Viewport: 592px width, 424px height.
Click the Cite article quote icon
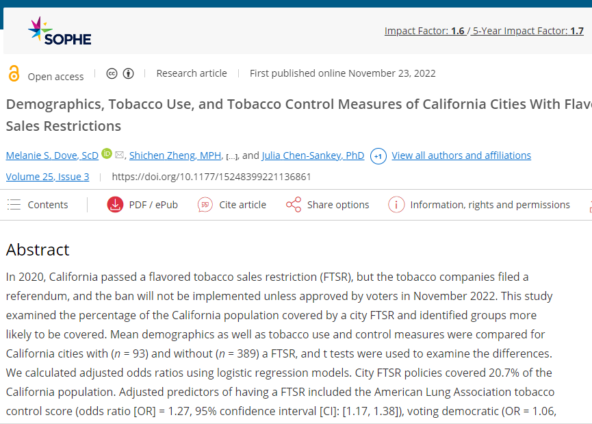tap(205, 205)
